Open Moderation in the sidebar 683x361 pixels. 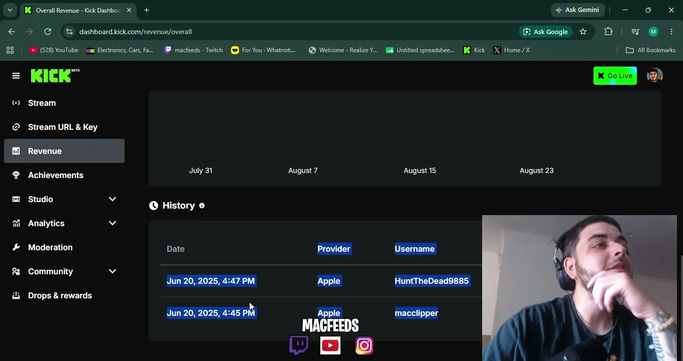point(64,247)
